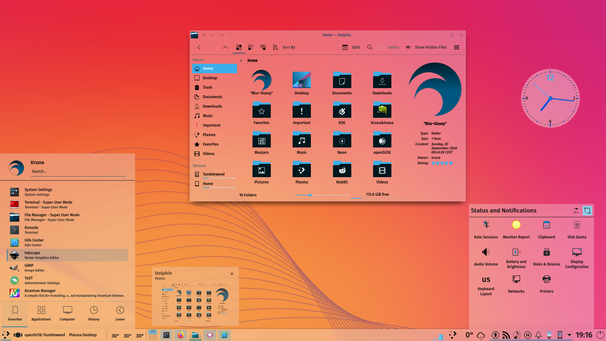The width and height of the screenshot is (606, 341).
Task: Close the Dolphin taskbar preview
Action: (x=232, y=274)
